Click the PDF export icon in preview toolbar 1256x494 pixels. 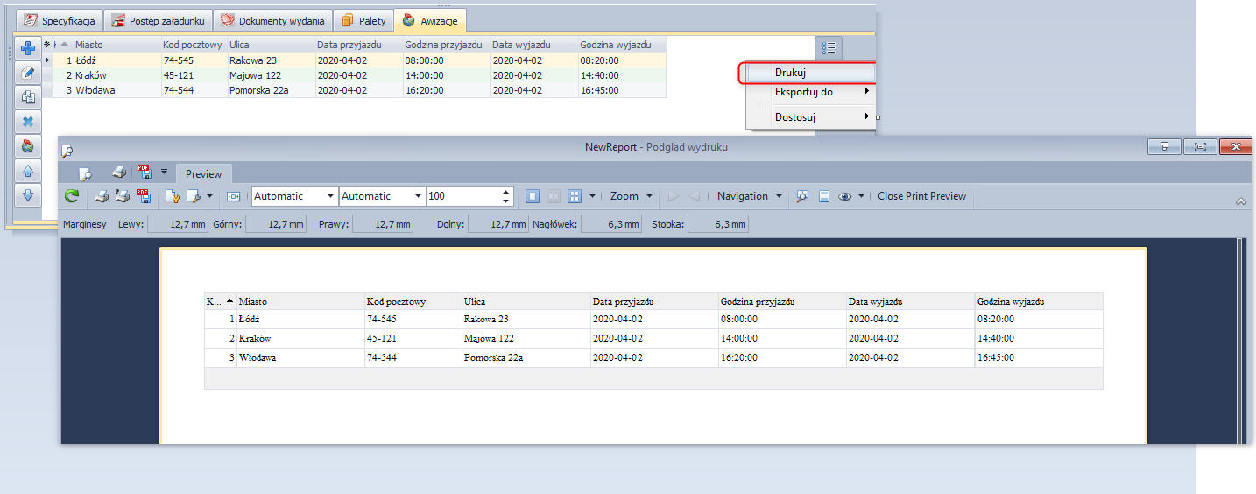tap(145, 197)
